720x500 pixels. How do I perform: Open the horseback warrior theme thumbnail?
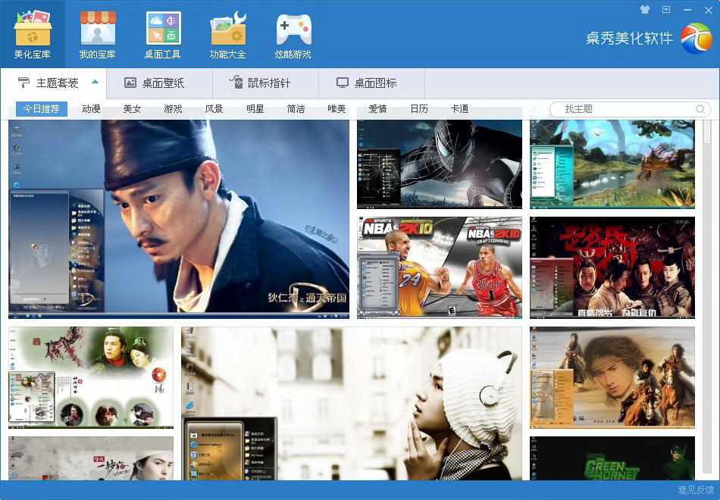(x=612, y=377)
